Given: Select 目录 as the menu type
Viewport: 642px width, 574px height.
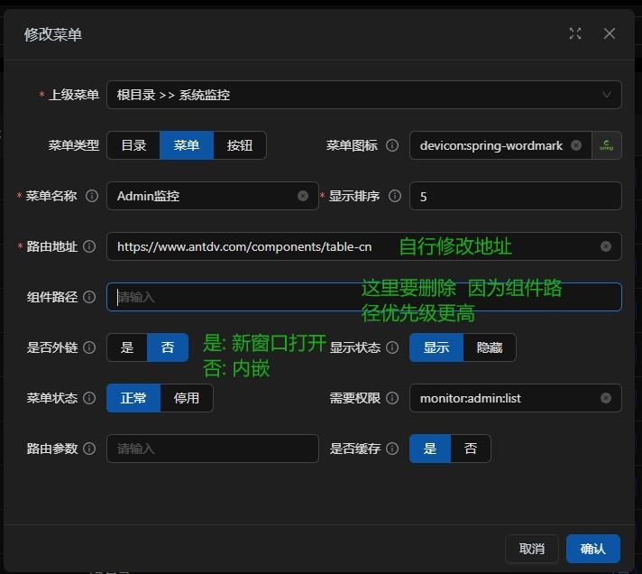Looking at the screenshot, I should coord(133,145).
